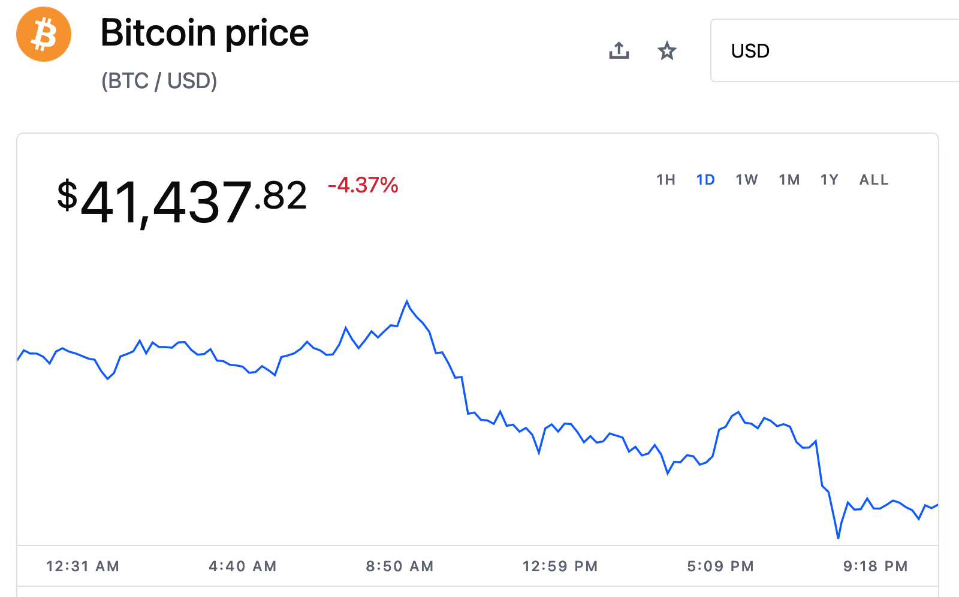View the 1Y price history
The width and height of the screenshot is (959, 597).
pos(830,180)
